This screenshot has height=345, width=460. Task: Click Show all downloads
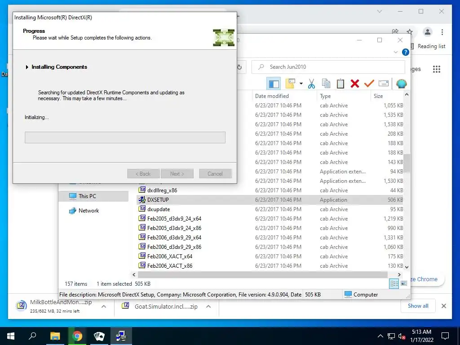(418, 305)
